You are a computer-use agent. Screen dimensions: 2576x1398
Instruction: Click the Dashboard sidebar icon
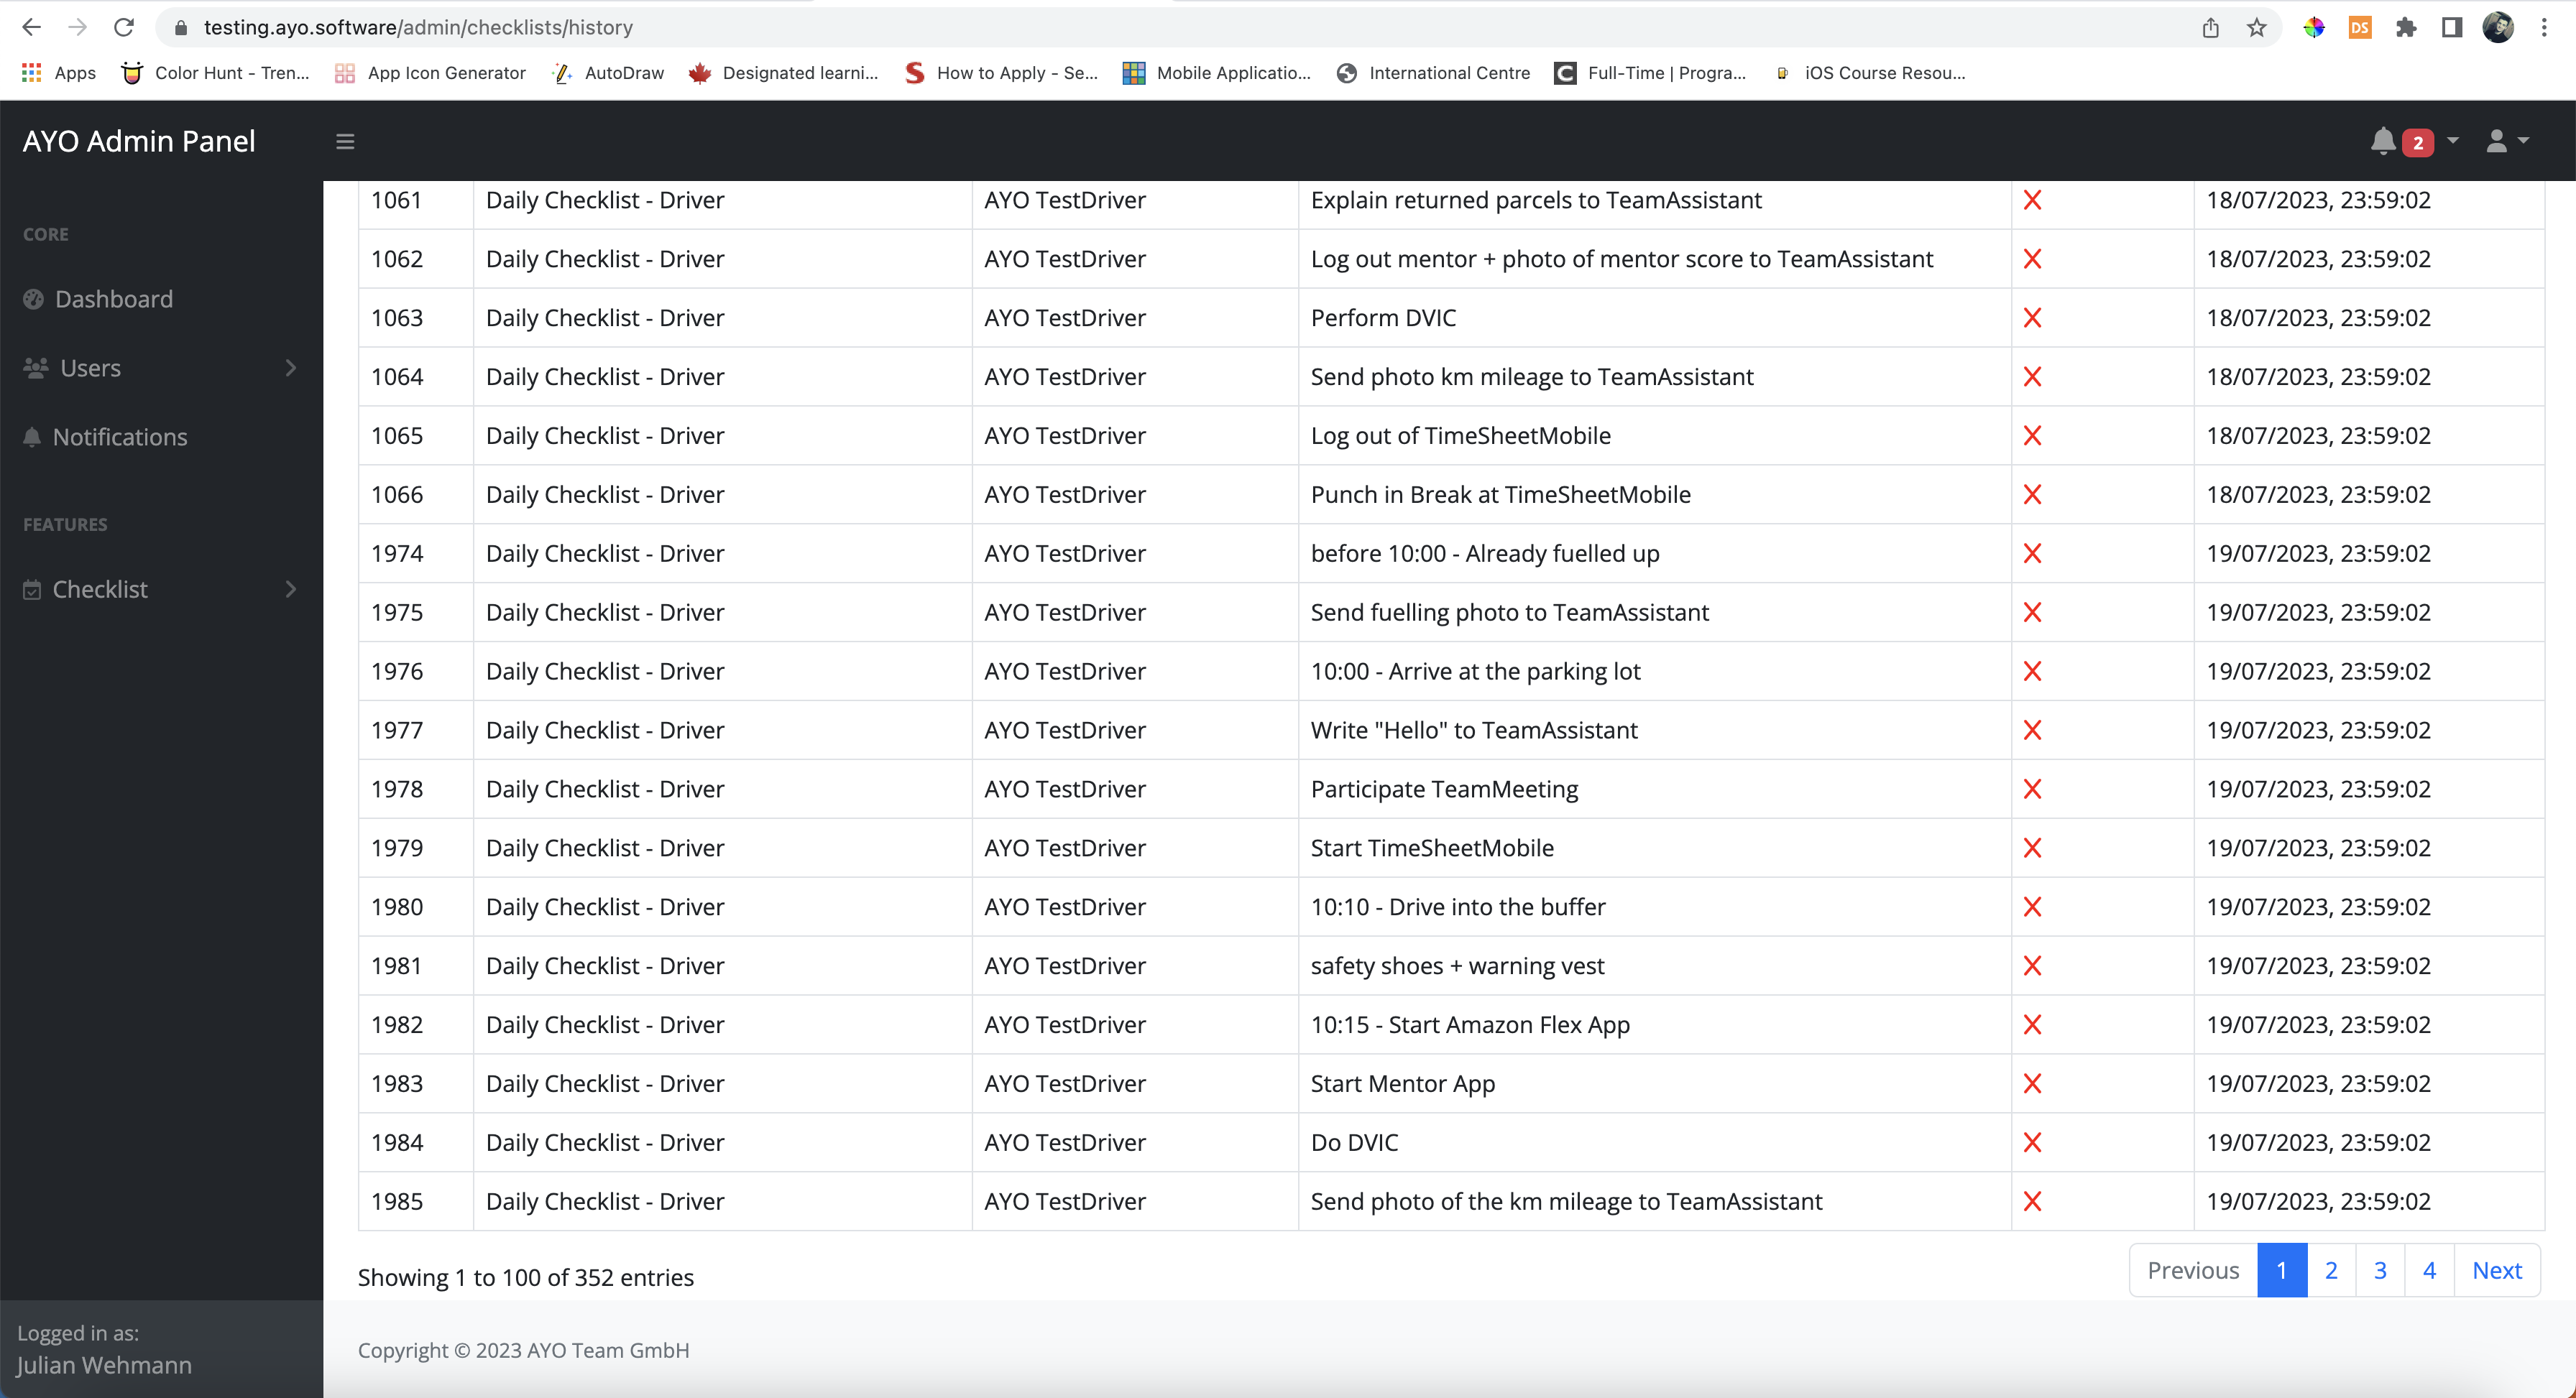tap(34, 299)
